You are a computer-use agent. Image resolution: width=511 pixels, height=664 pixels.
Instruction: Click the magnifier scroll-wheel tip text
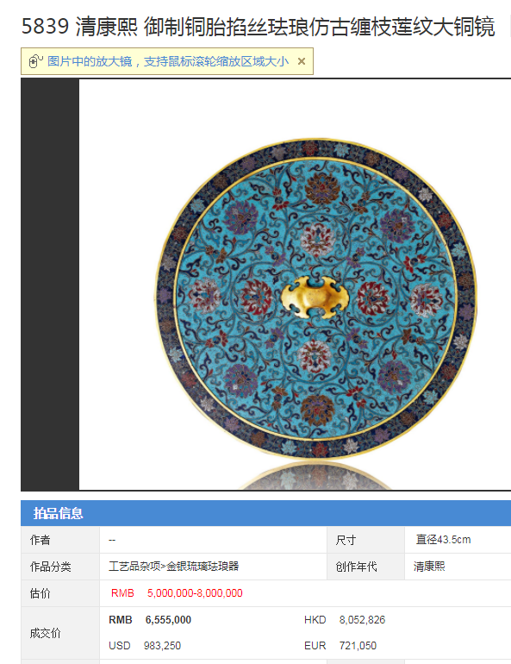168,61
